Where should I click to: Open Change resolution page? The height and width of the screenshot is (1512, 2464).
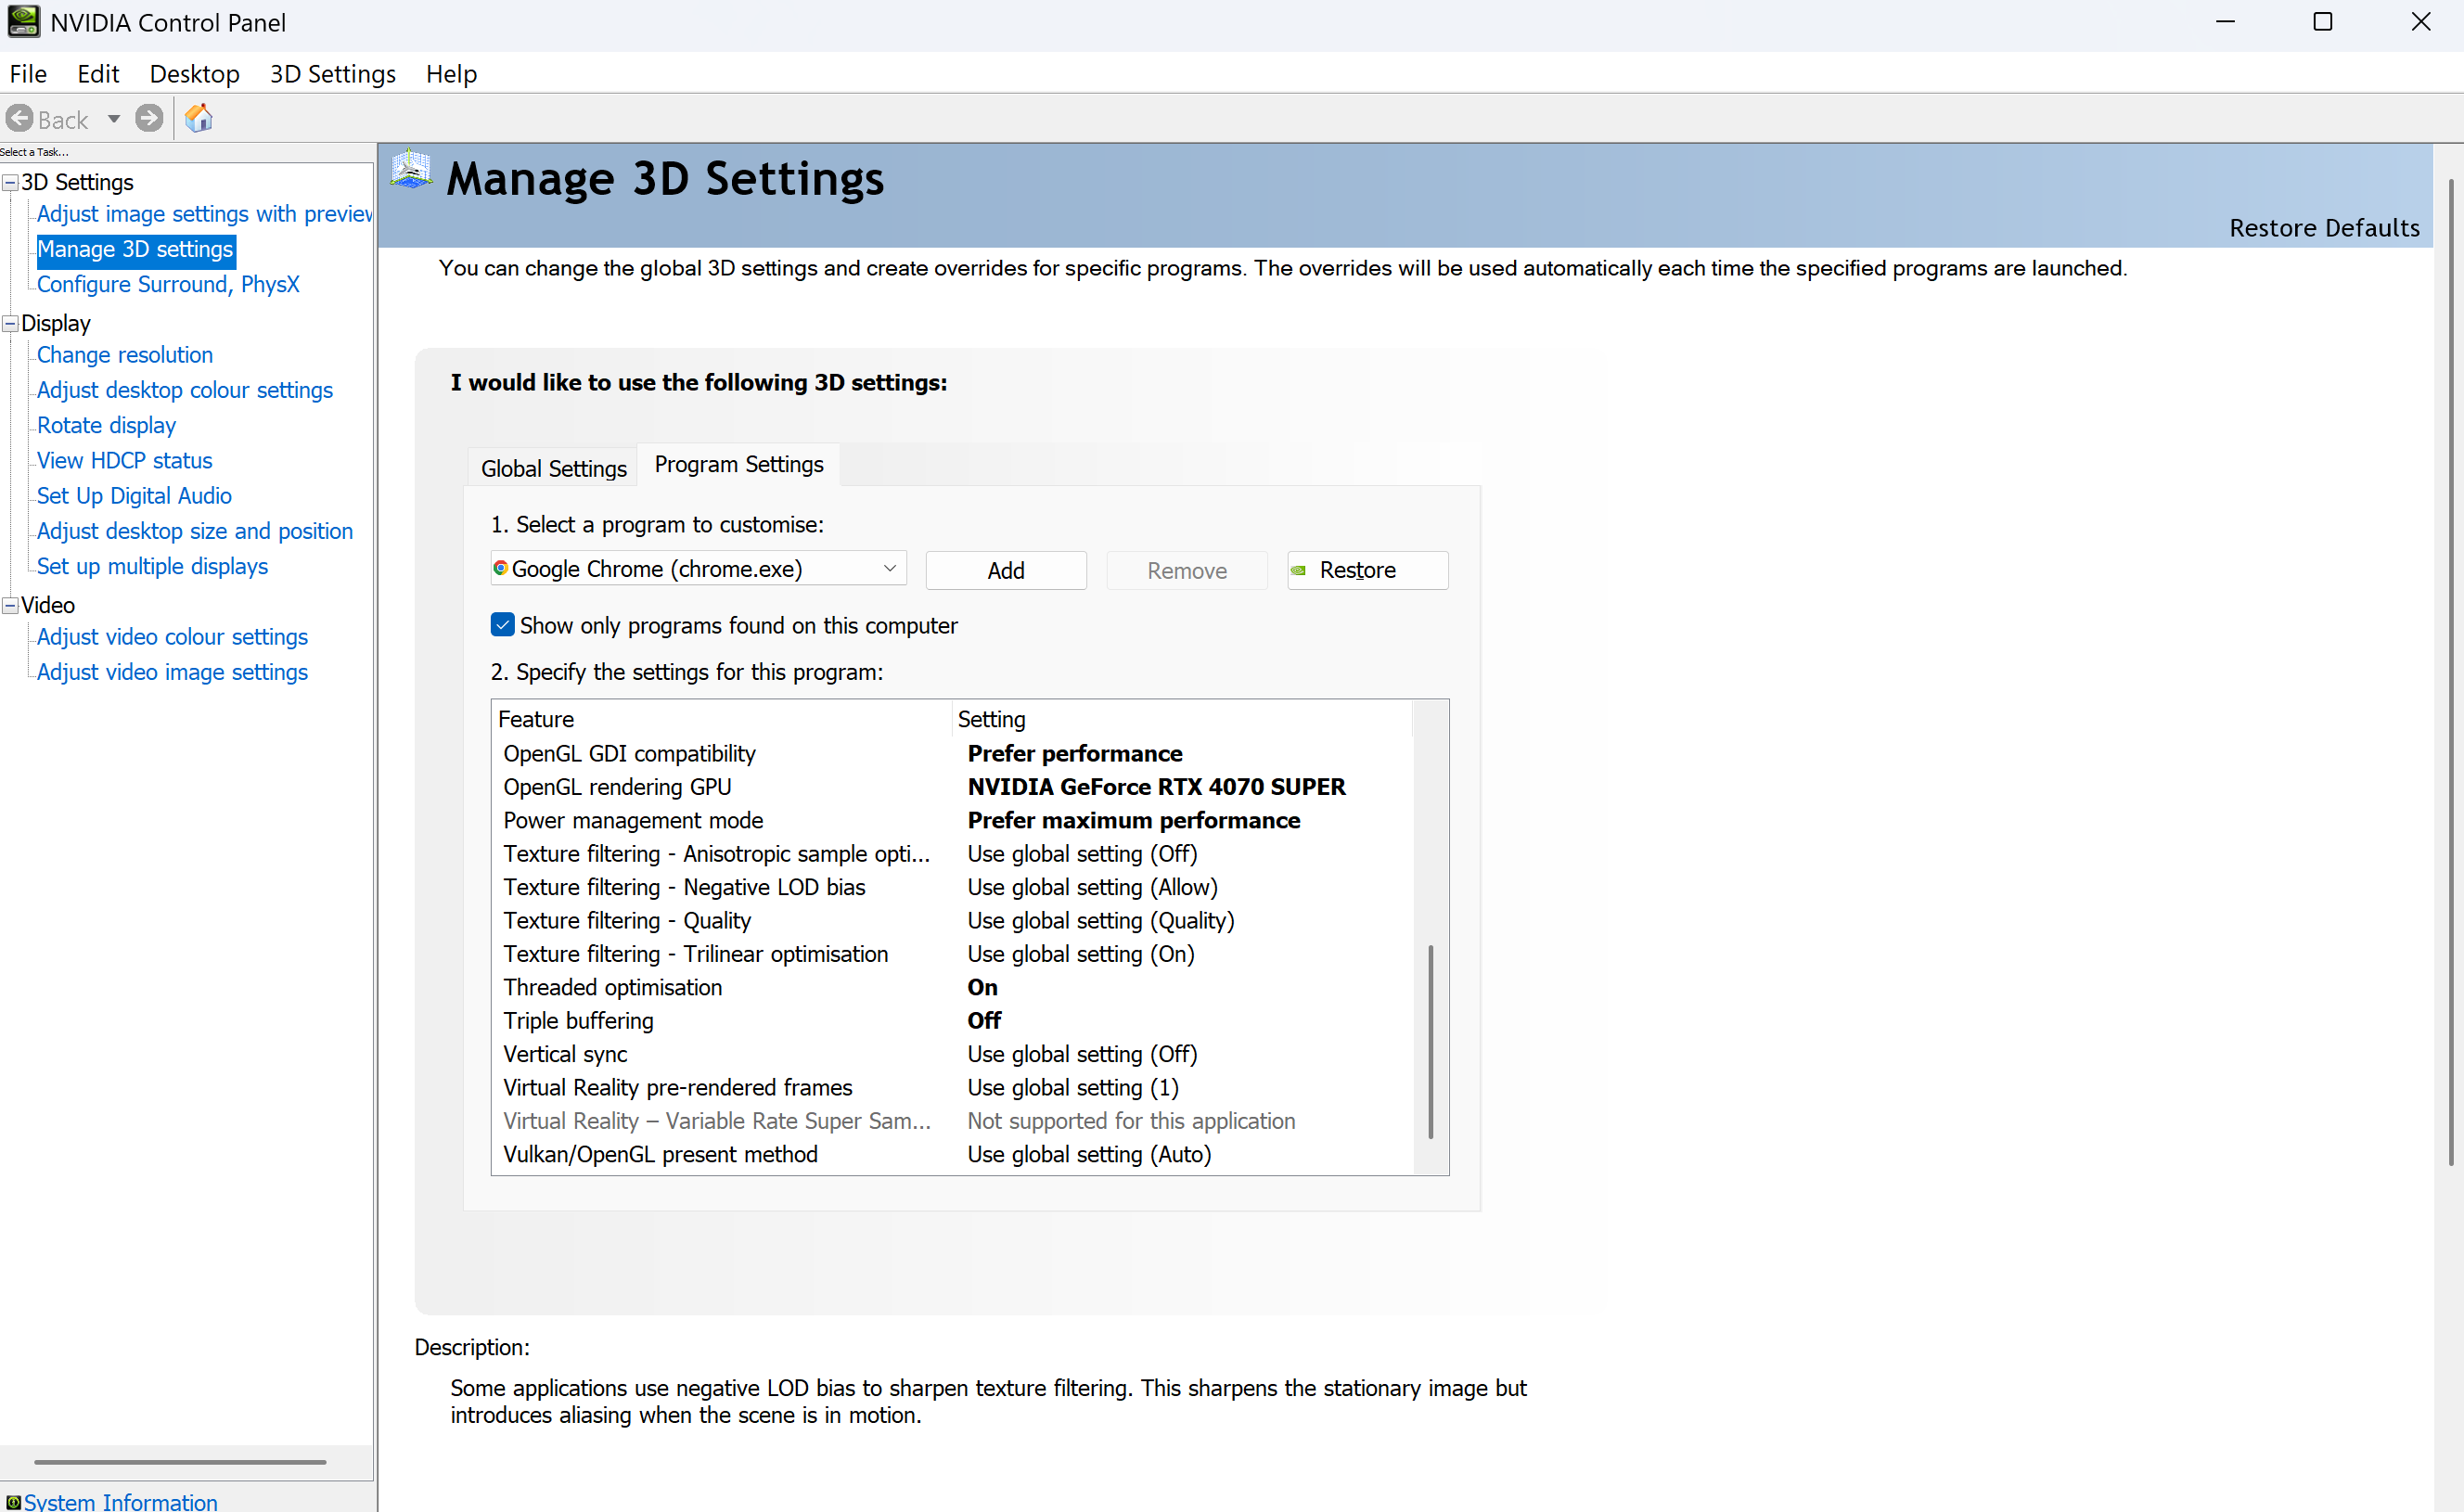(x=125, y=355)
